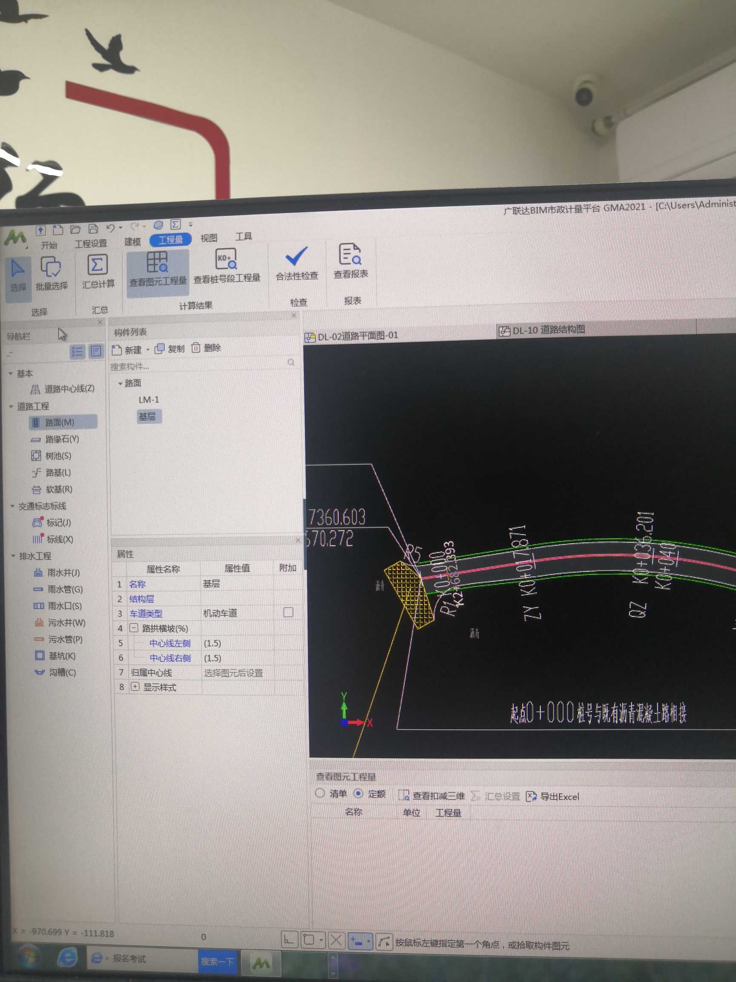Open the 建模 ribbon tab
Image resolution: width=736 pixels, height=982 pixels.
[x=132, y=242]
